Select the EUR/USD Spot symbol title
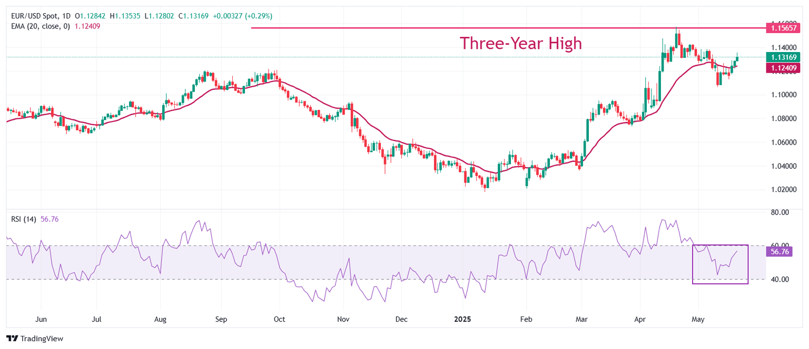 [x=40, y=16]
